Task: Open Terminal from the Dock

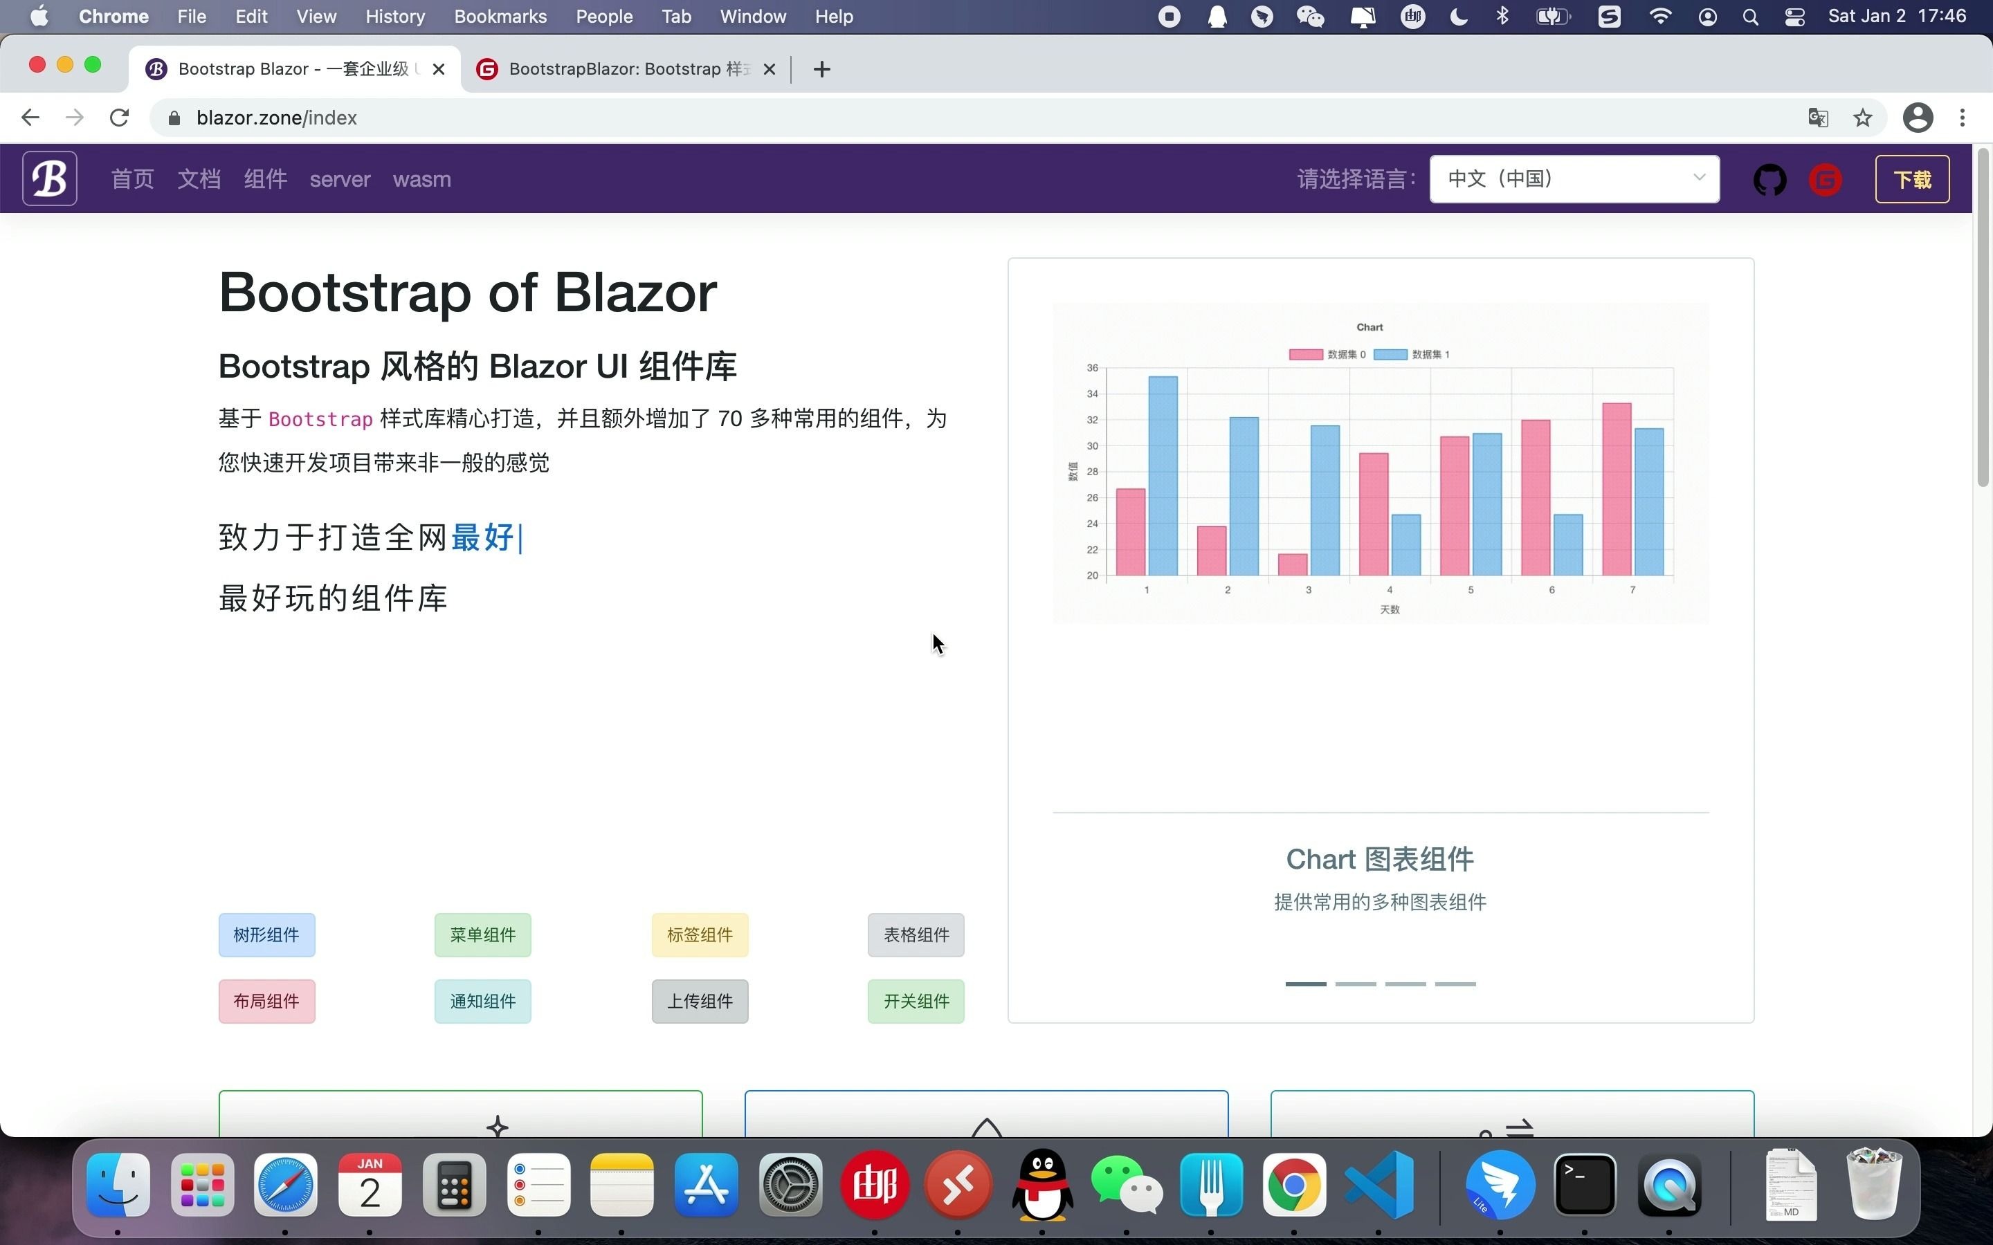Action: 1585,1184
